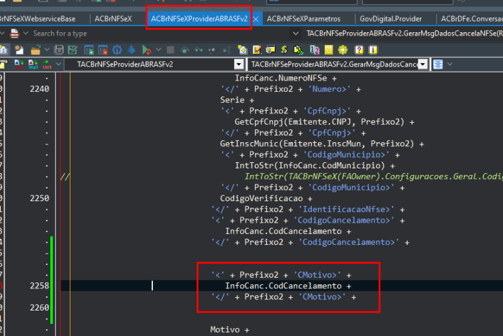Click the green Save with pencil icon
Viewport: 503px width, 336px height.
click(x=73, y=50)
